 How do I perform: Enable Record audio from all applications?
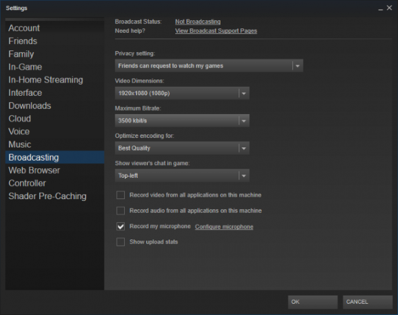coord(120,210)
